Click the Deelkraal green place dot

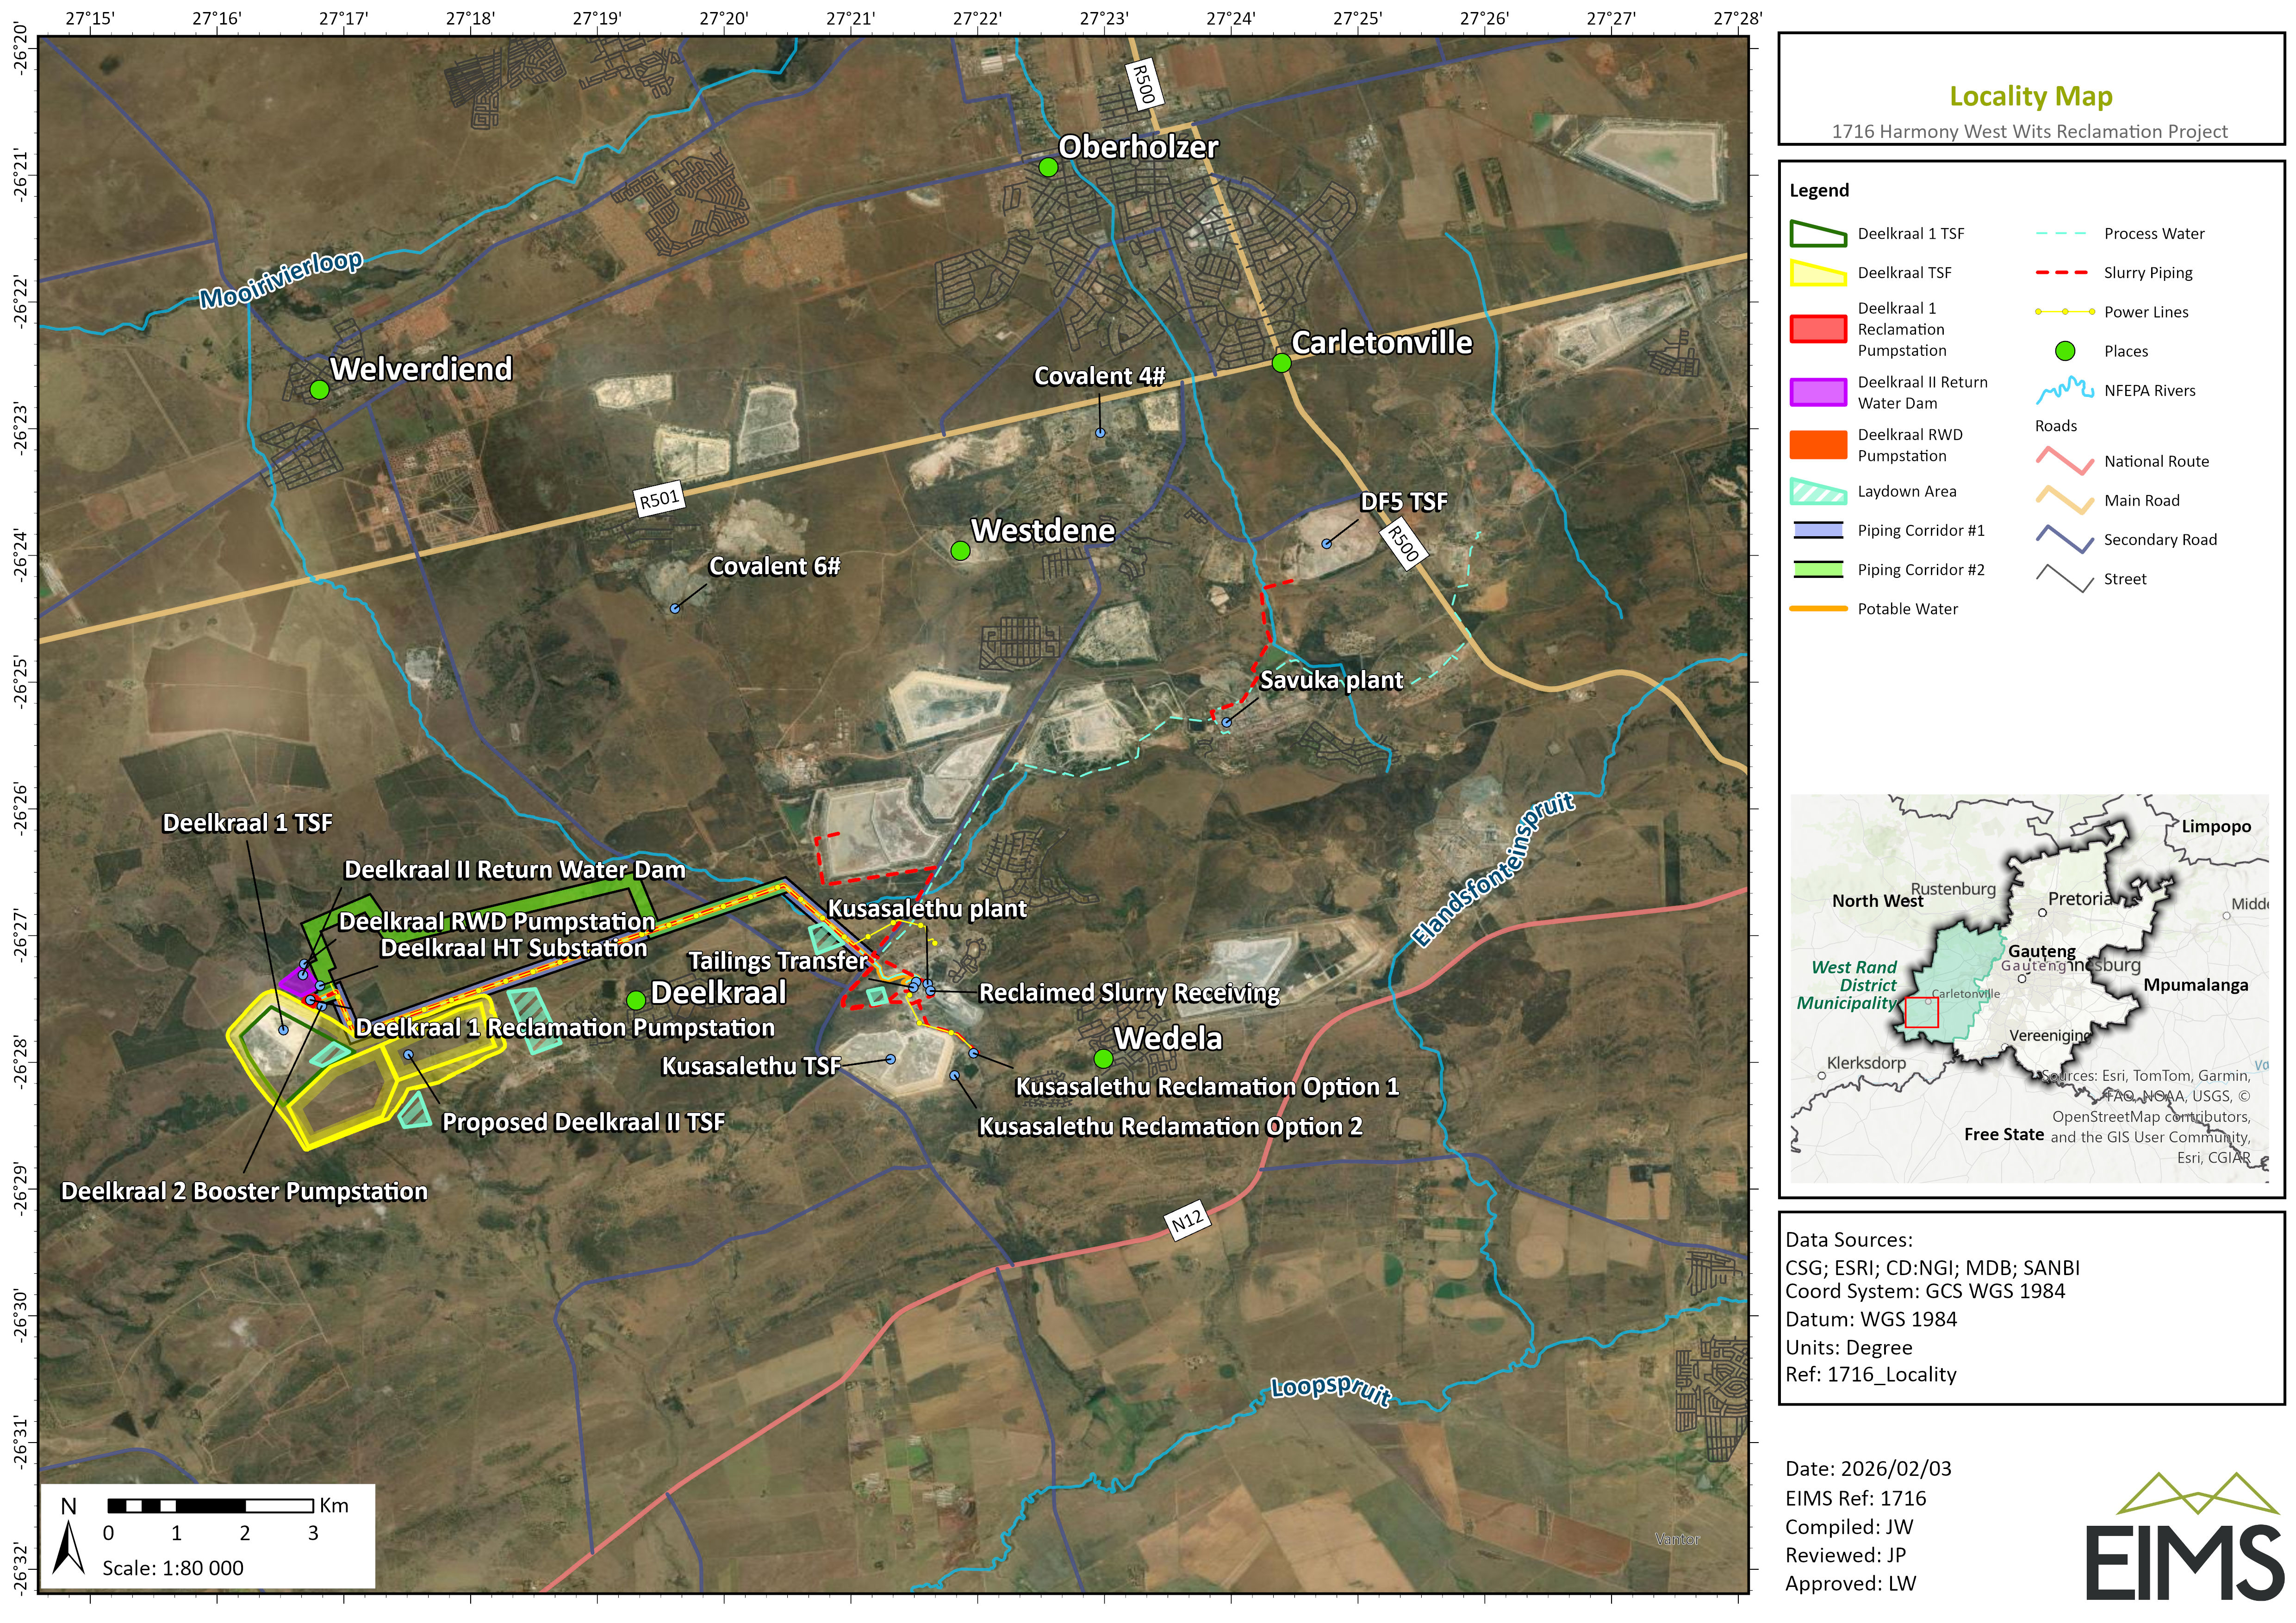636,1000
